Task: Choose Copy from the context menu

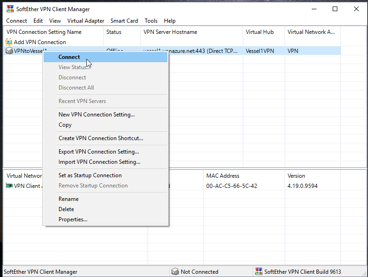Action: click(105, 125)
